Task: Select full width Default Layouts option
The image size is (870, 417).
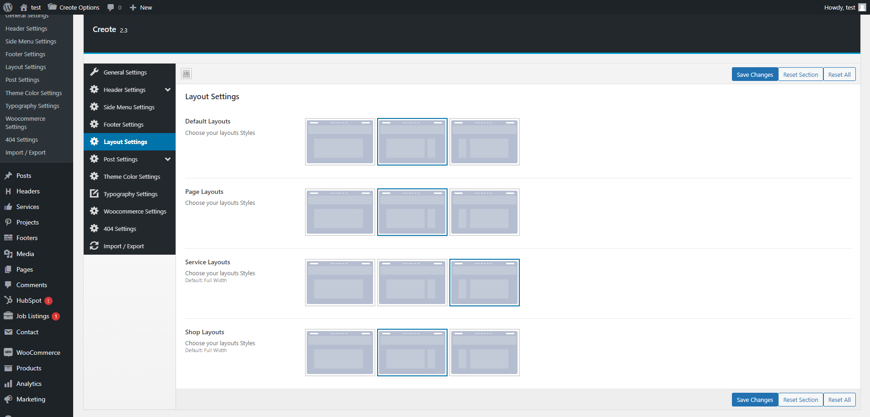Action: [x=340, y=142]
